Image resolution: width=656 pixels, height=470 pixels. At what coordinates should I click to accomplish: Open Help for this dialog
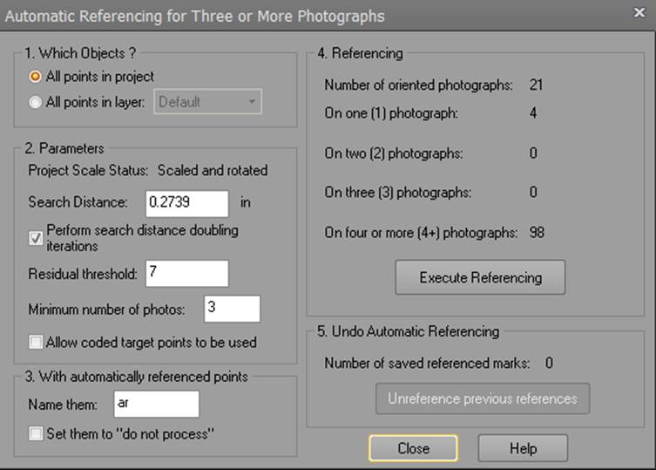pyautogui.click(x=523, y=448)
